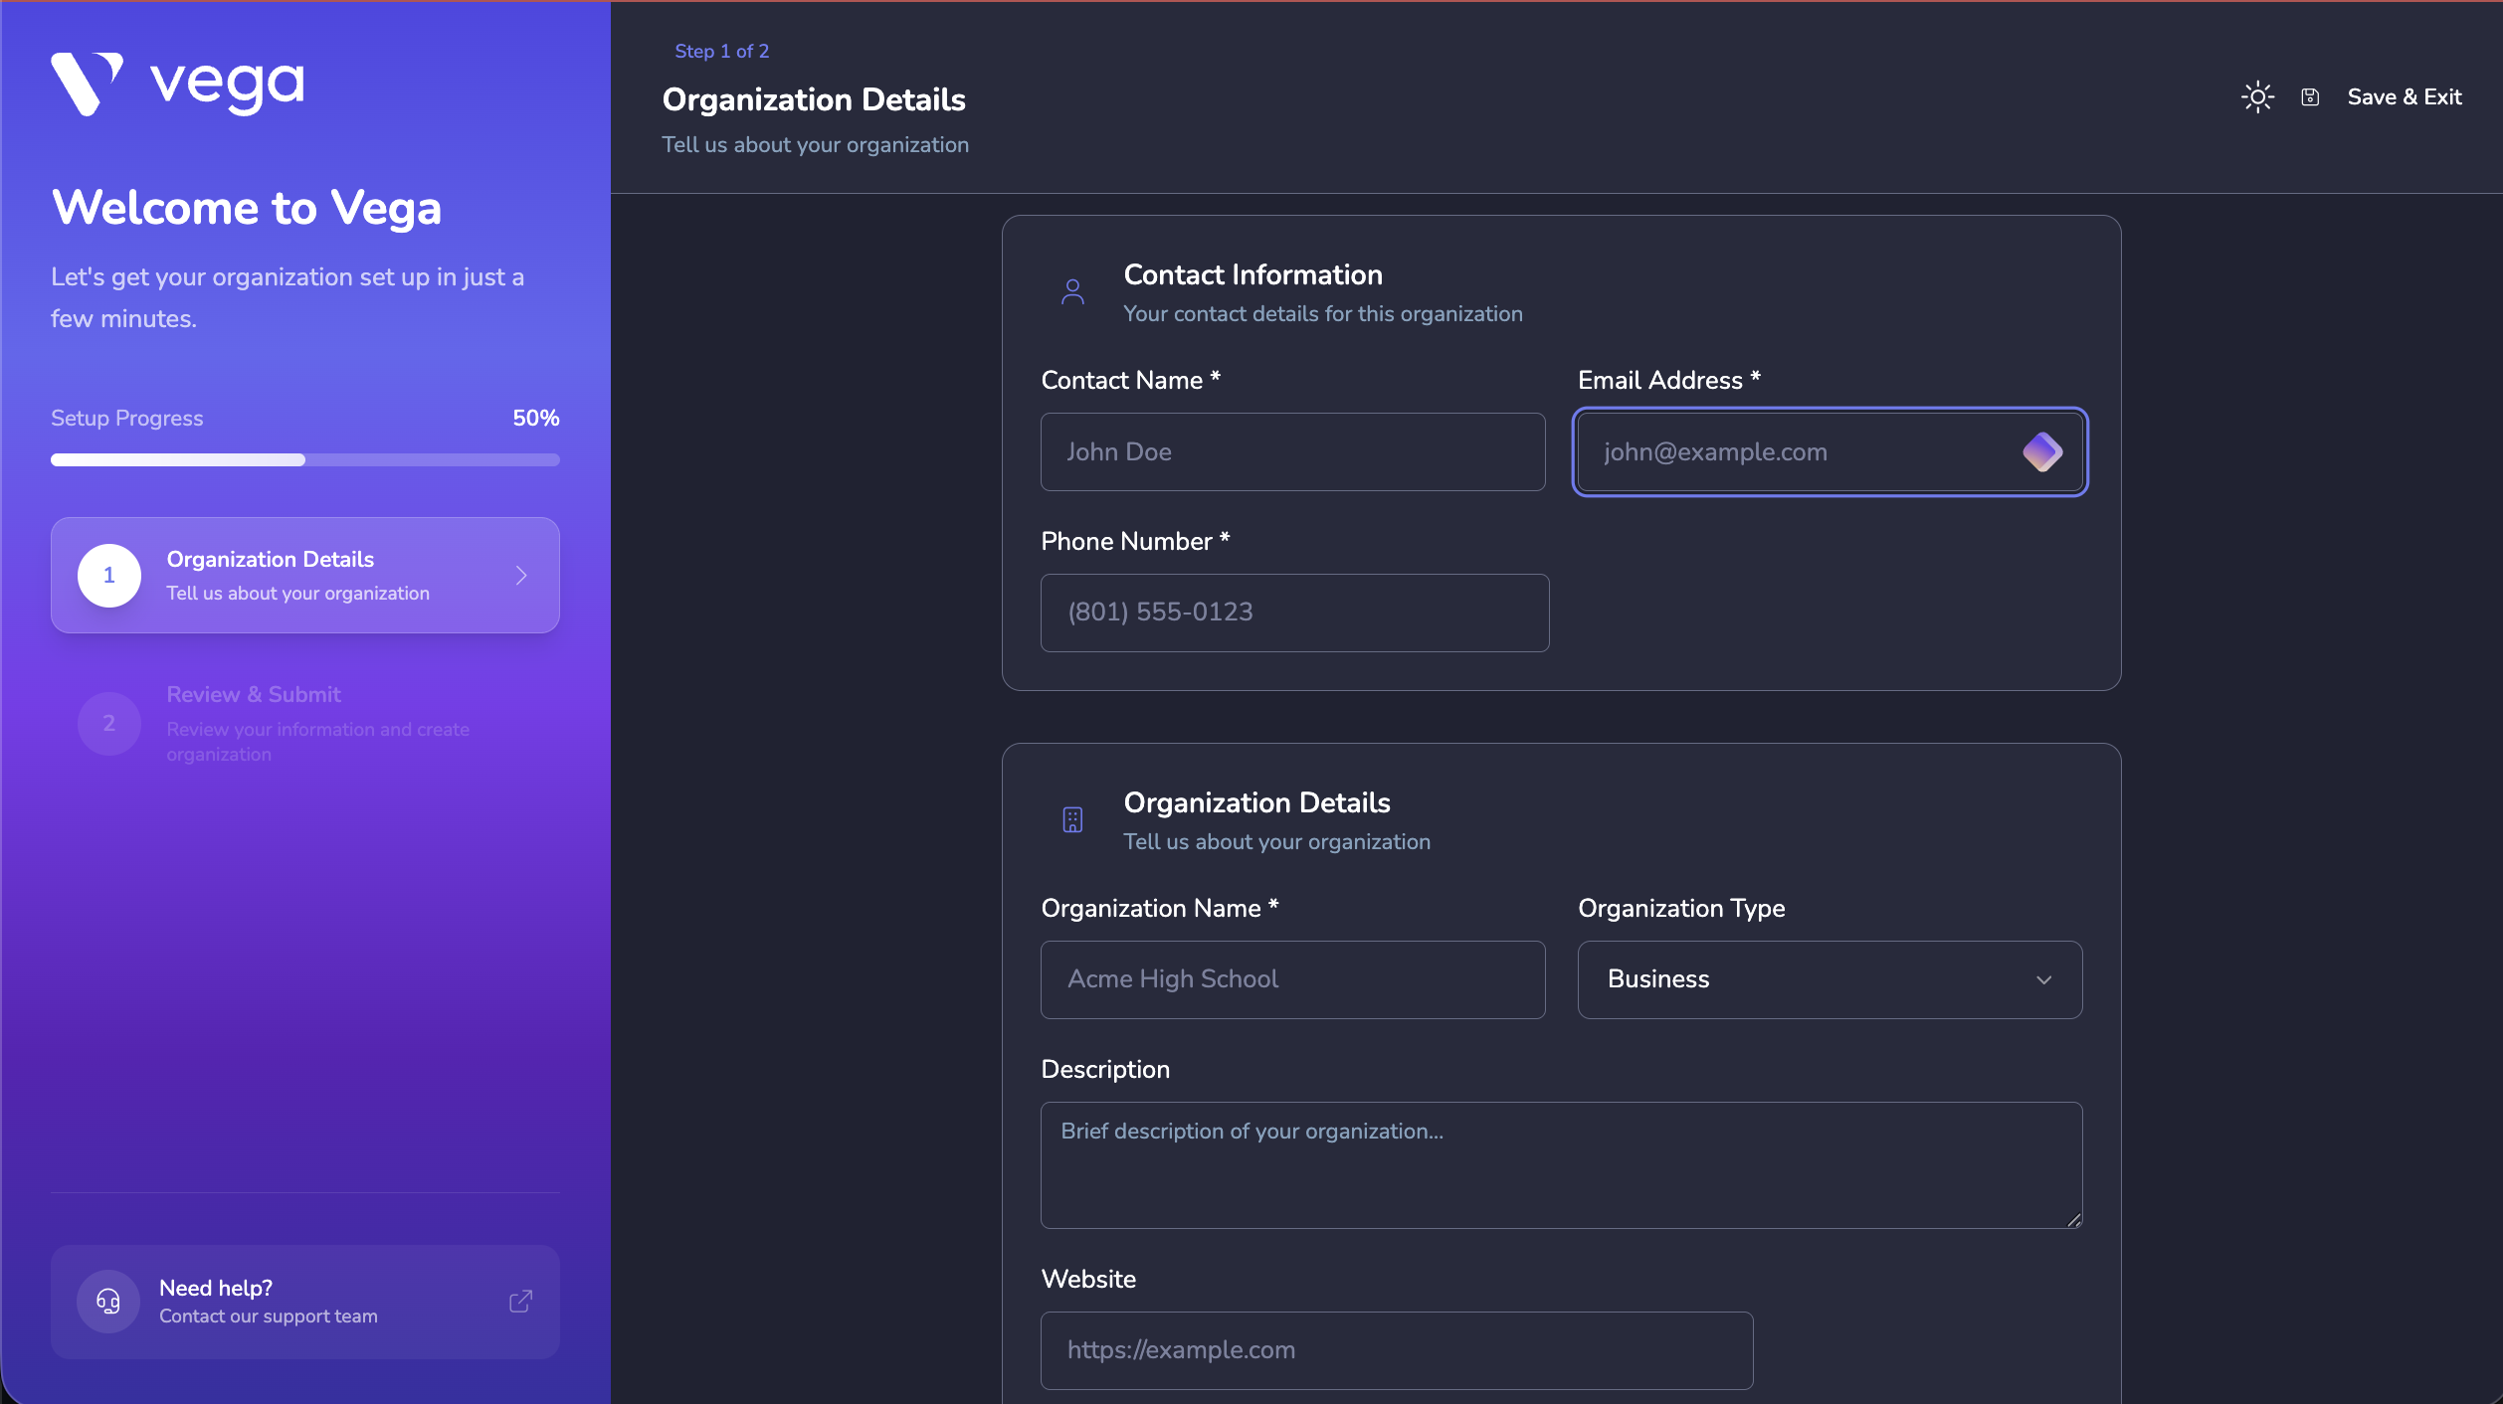Click the Save & Exit button
Screen dimensions: 2503x1404
tap(2406, 95)
